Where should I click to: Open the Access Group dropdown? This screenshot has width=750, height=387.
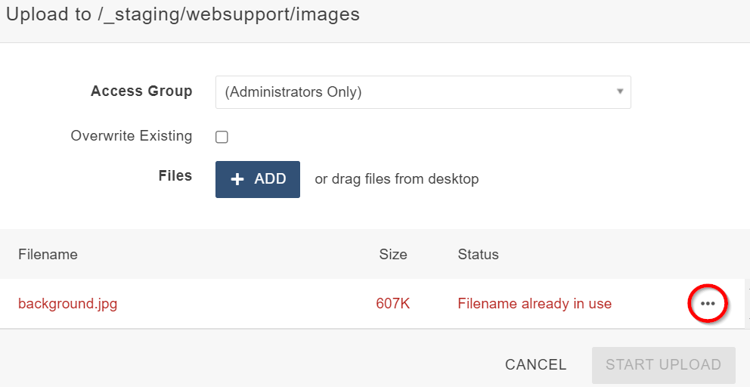point(423,92)
